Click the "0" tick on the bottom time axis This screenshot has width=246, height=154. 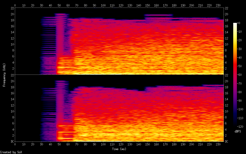pos(15,144)
